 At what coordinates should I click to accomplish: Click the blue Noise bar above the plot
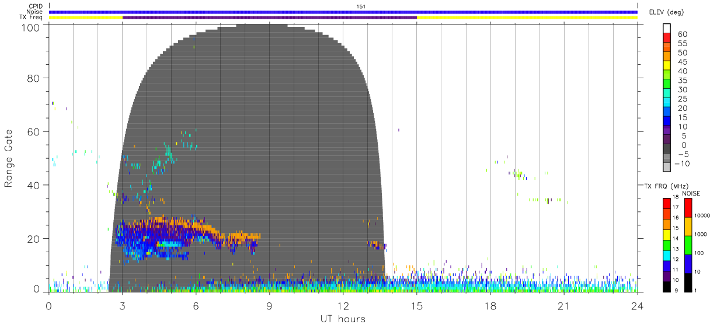click(343, 12)
